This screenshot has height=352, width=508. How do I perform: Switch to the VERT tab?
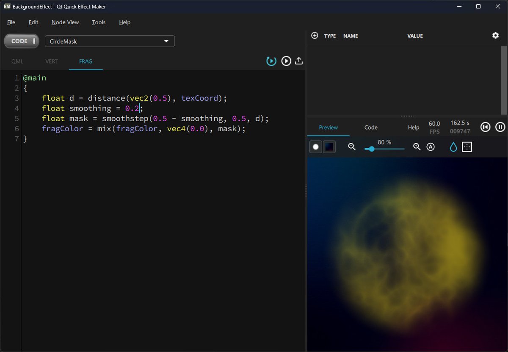52,61
